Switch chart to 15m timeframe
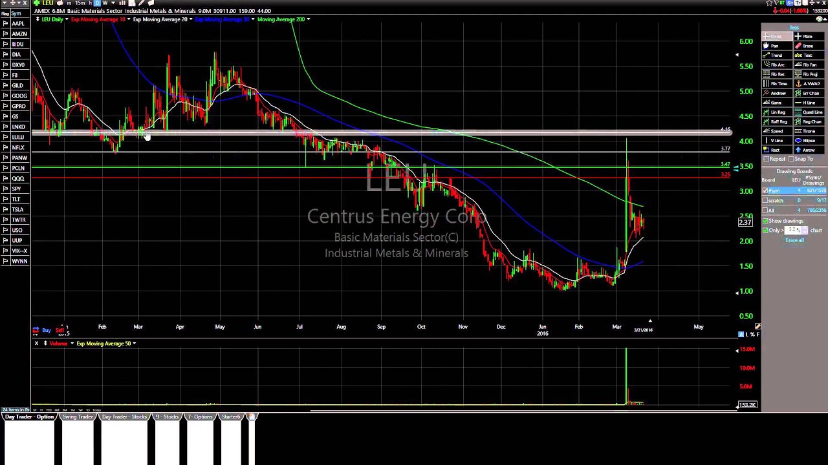828x465 pixels. pos(80,3)
